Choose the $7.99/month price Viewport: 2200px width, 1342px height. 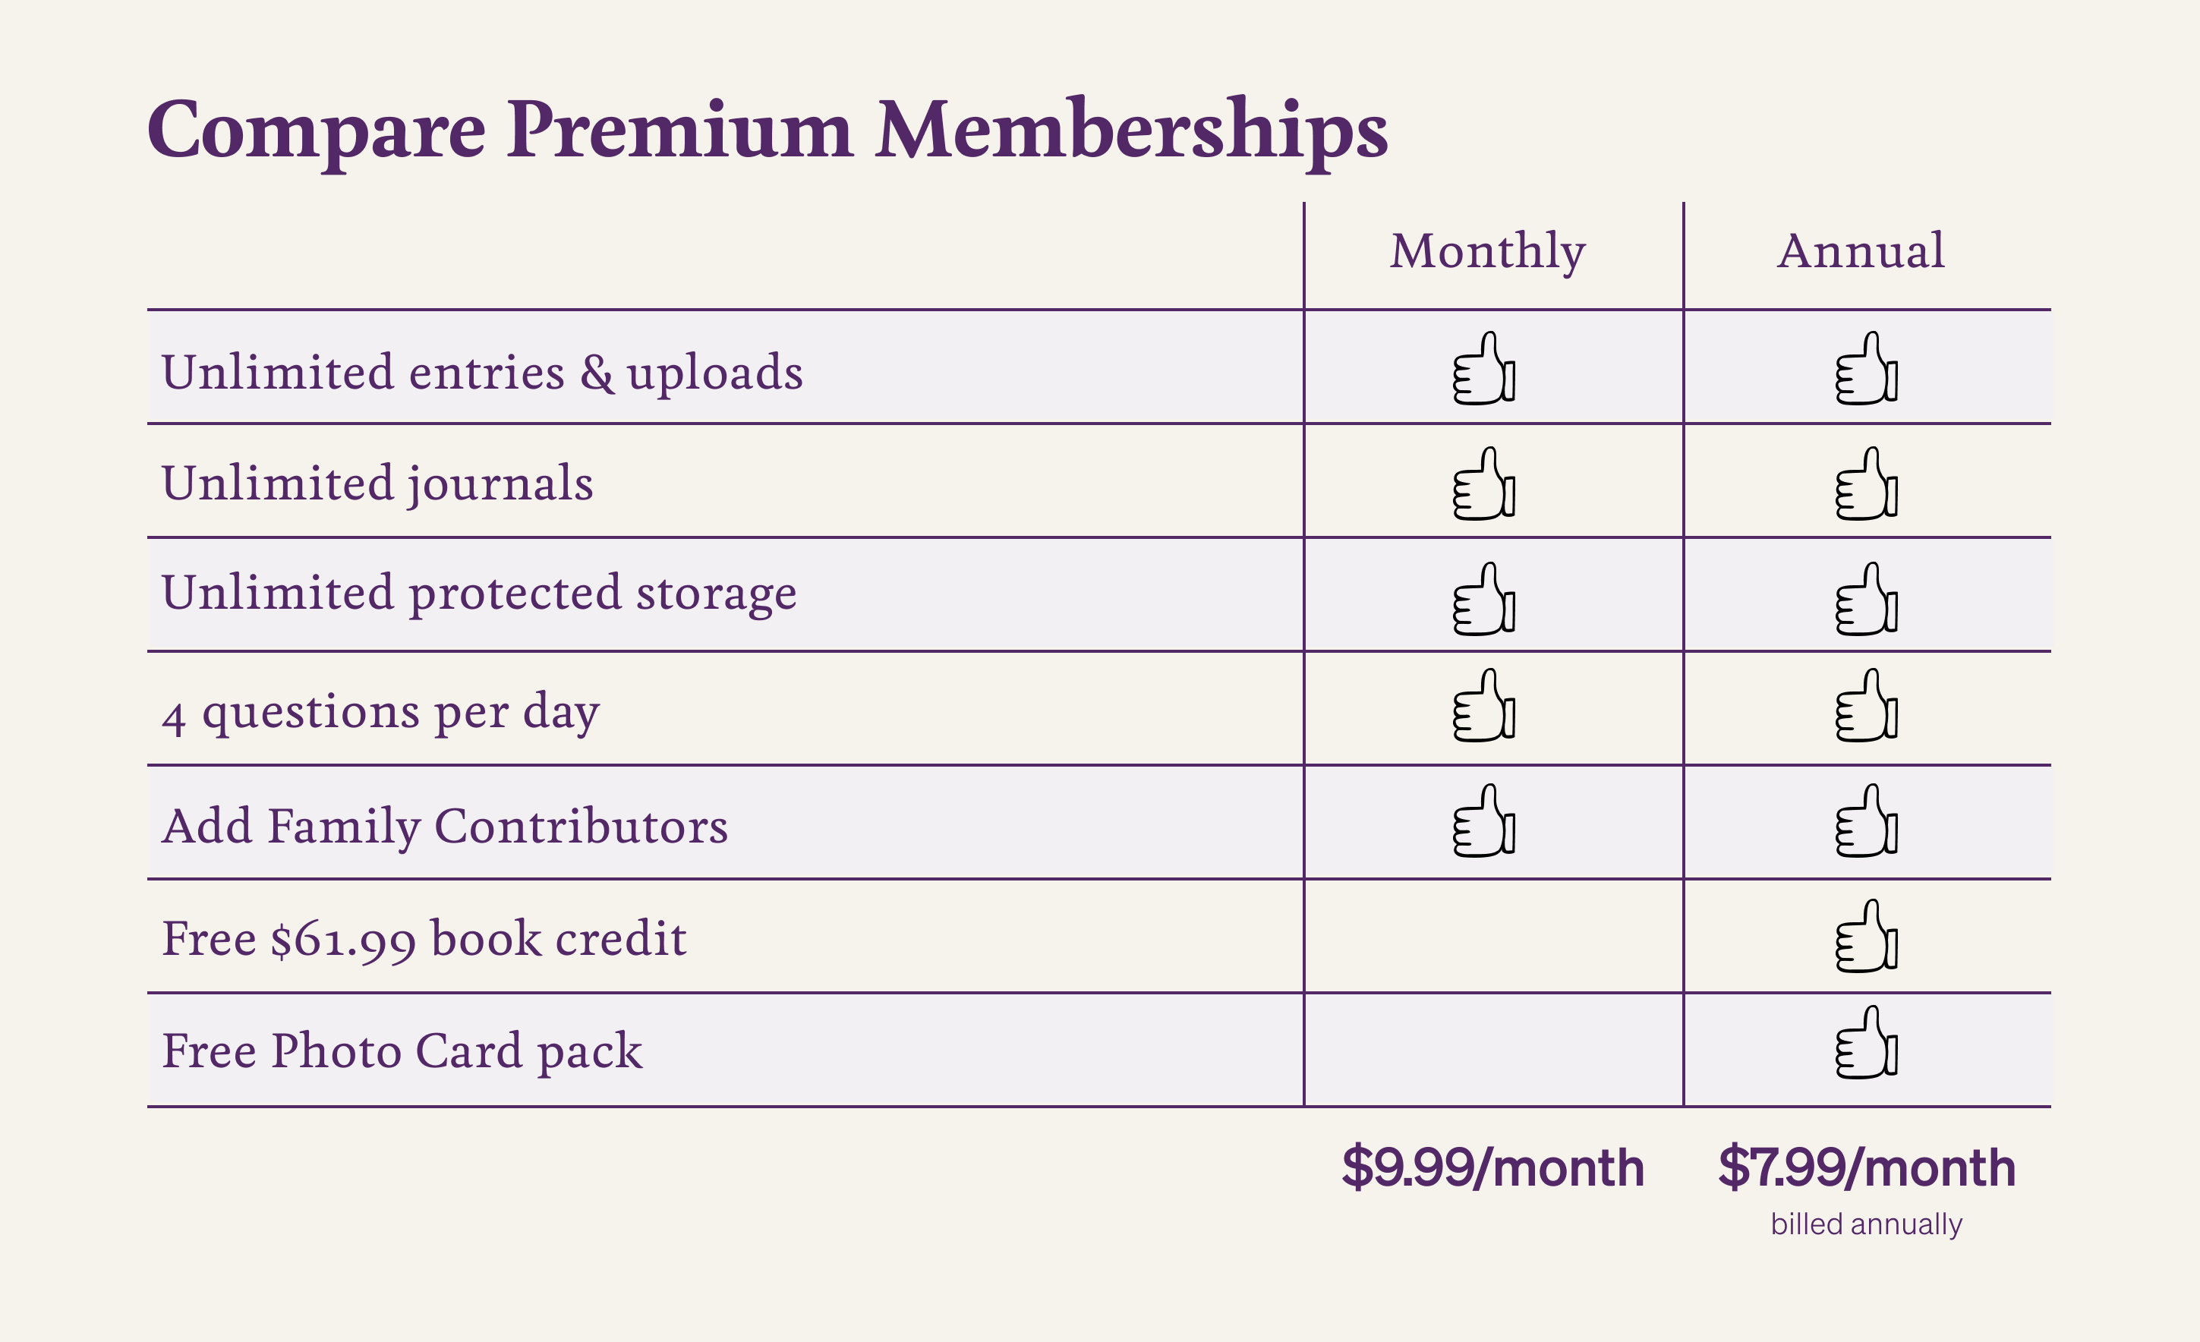[1867, 1167]
